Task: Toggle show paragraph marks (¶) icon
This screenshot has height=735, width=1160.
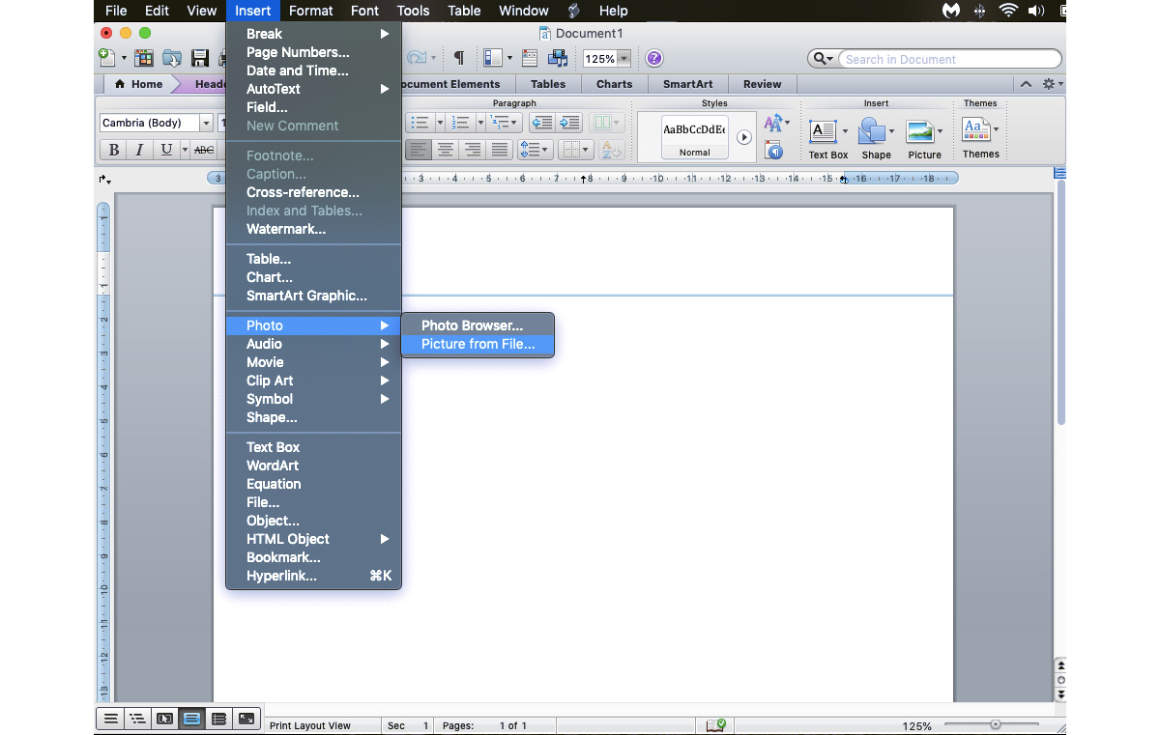Action: tap(458, 59)
